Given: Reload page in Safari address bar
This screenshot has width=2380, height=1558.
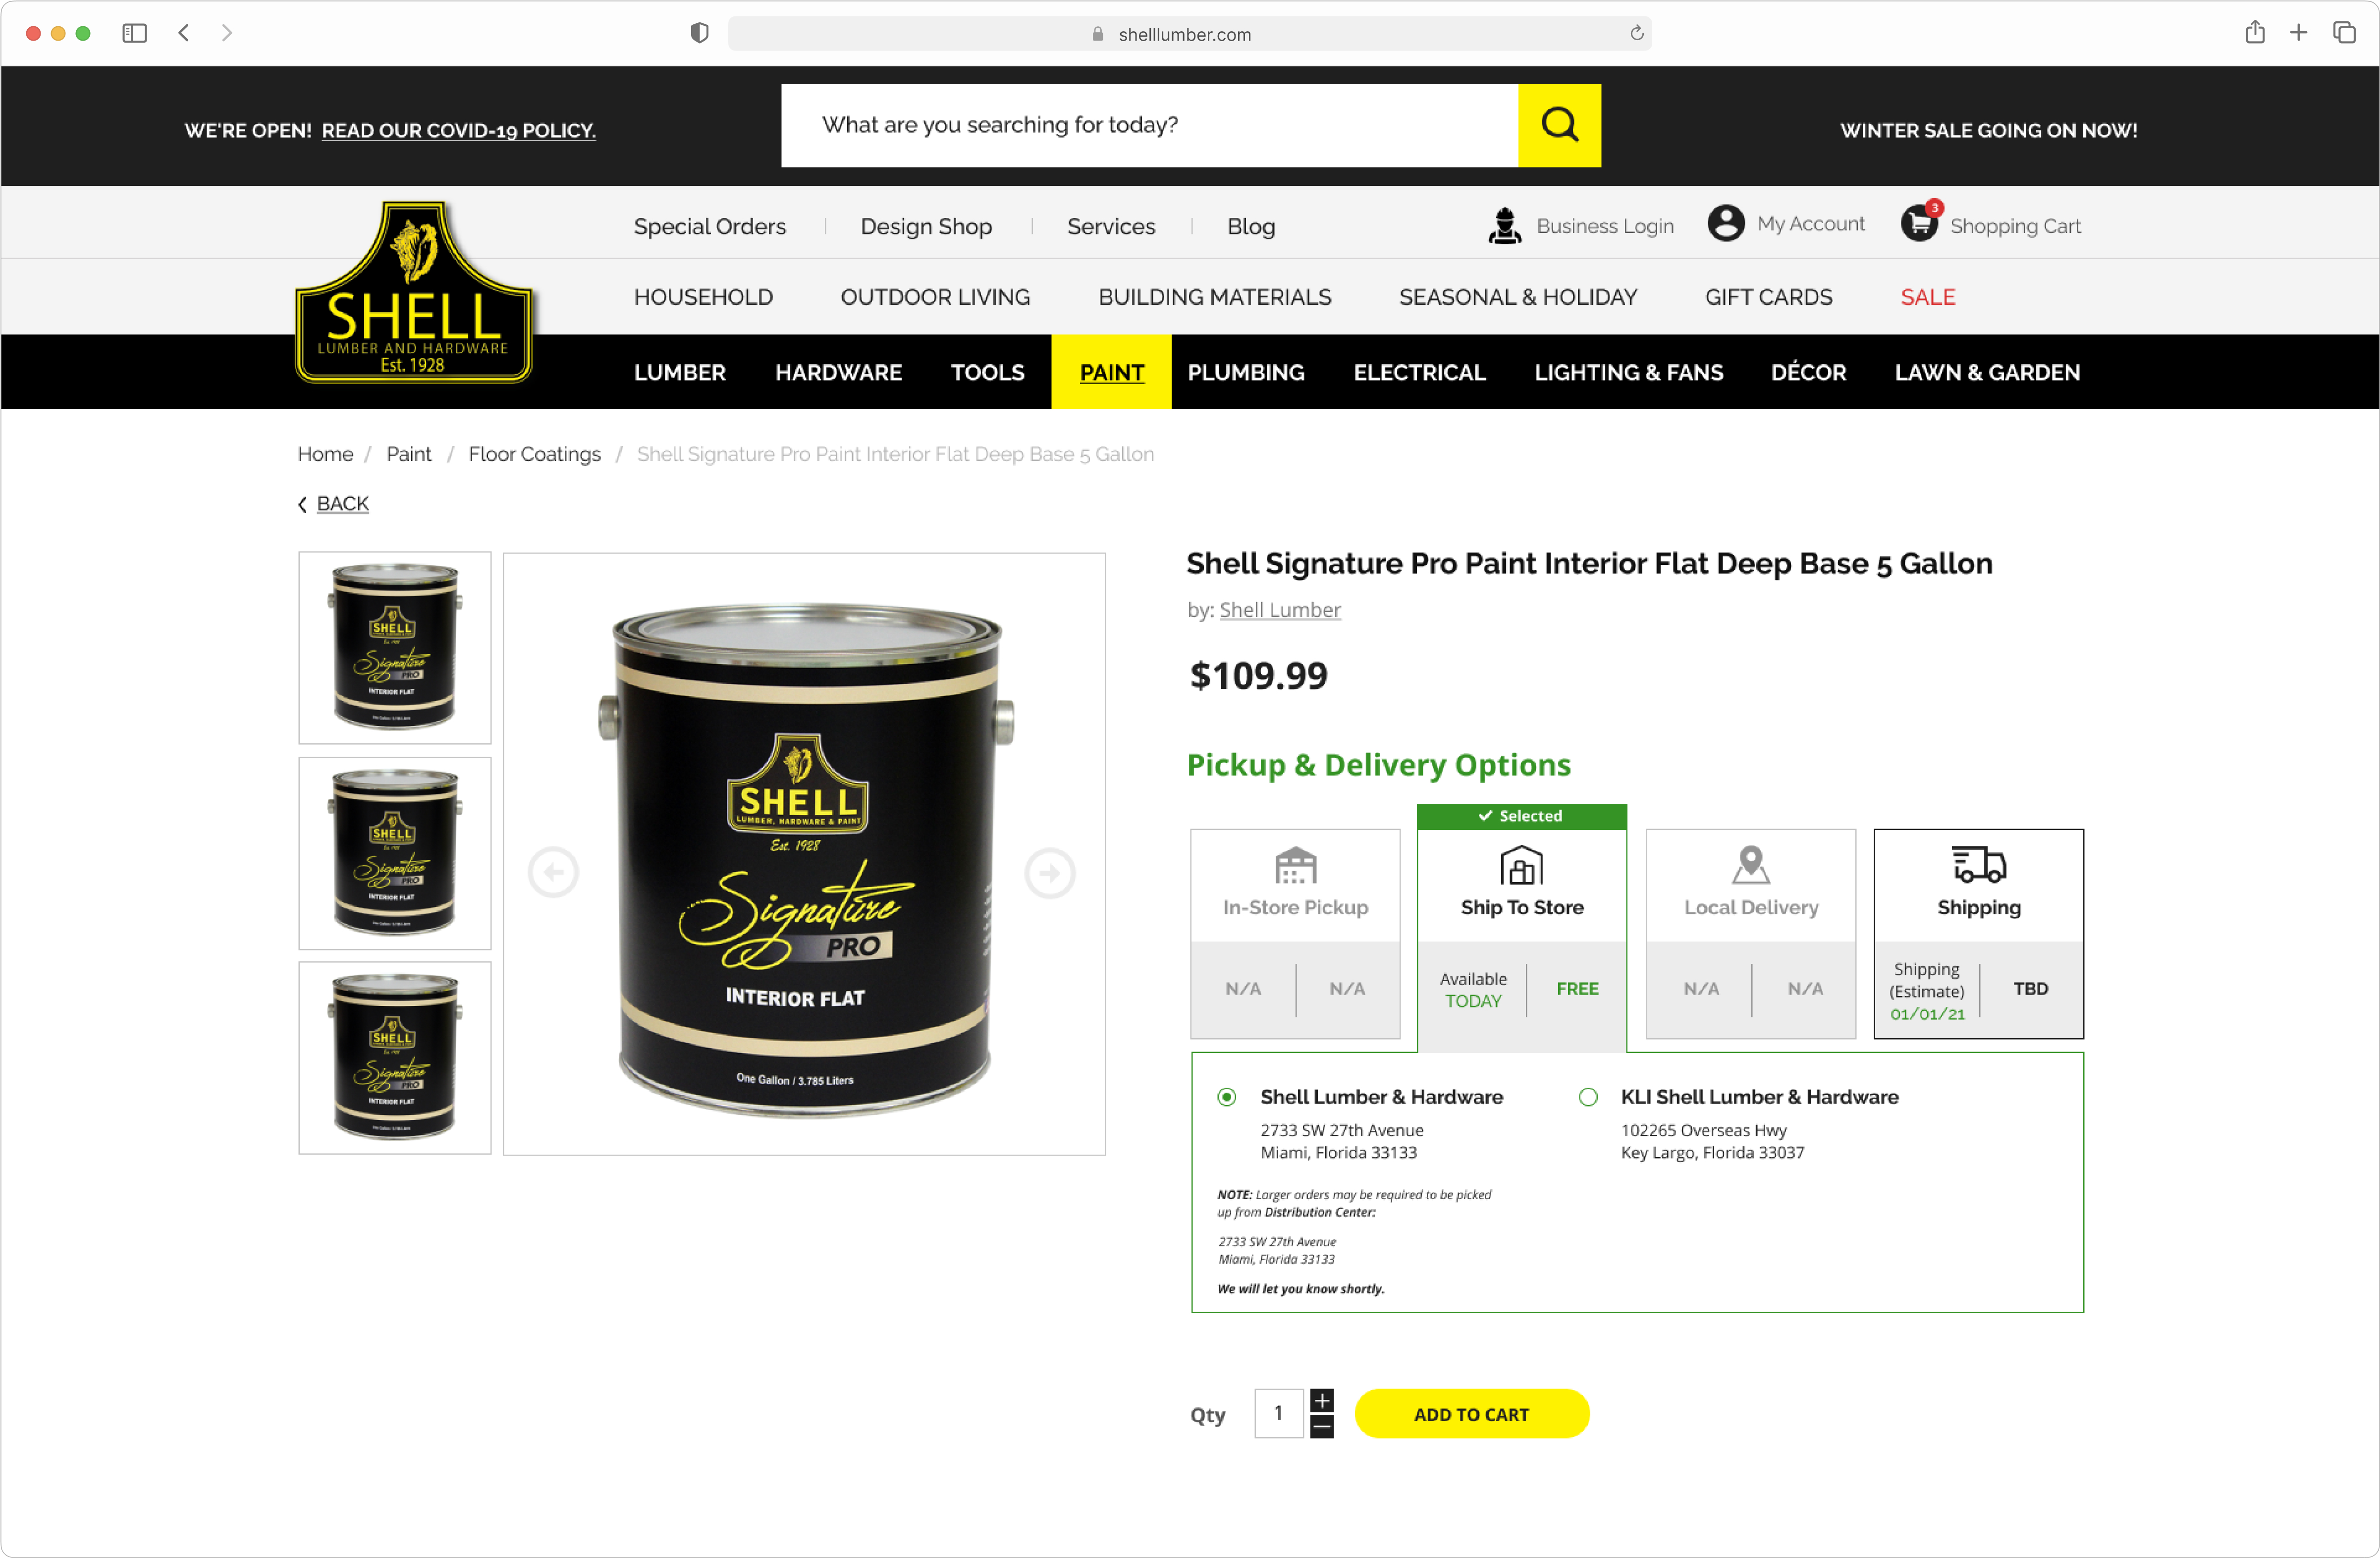Looking at the screenshot, I should click(x=1636, y=33).
